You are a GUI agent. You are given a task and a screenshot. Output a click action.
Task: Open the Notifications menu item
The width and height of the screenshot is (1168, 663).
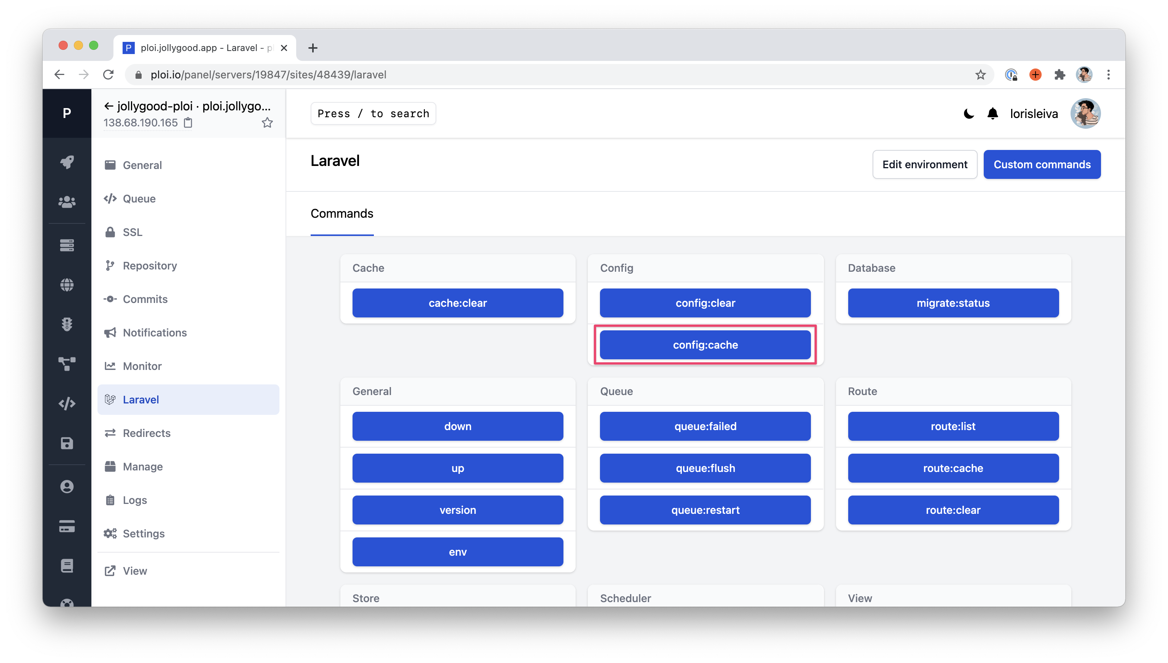point(188,332)
